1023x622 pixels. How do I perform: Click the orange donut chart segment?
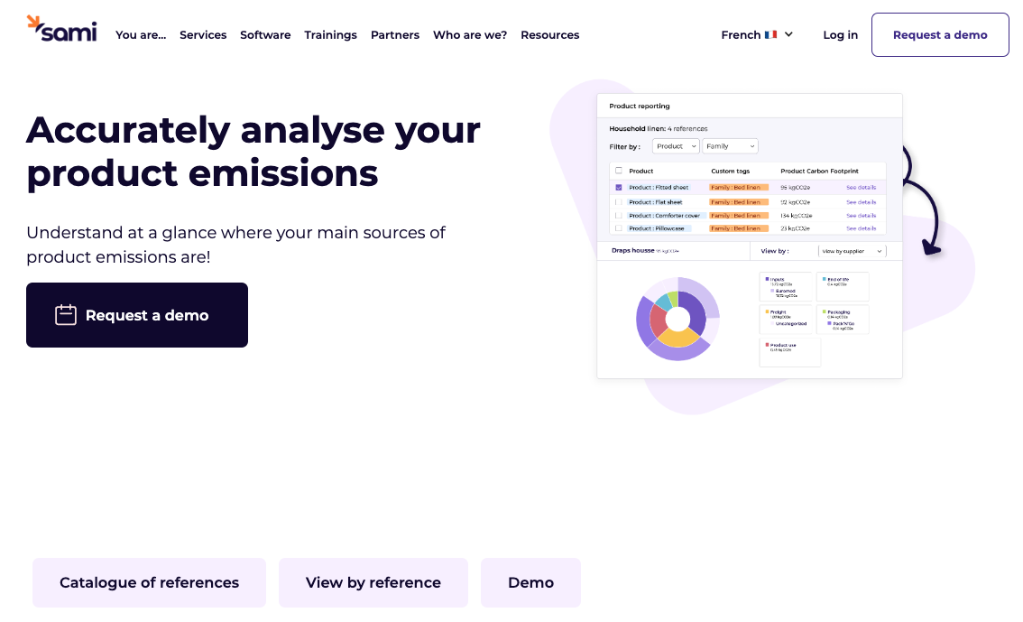pyautogui.click(x=677, y=337)
